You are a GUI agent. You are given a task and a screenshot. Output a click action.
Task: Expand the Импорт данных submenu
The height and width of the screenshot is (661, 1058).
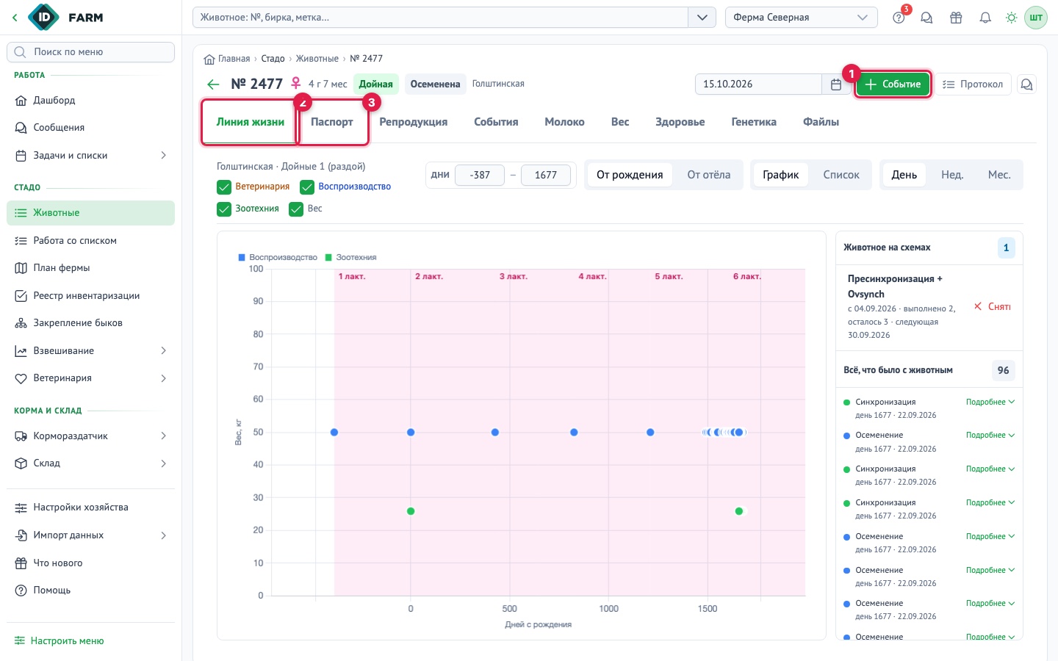coord(163,535)
